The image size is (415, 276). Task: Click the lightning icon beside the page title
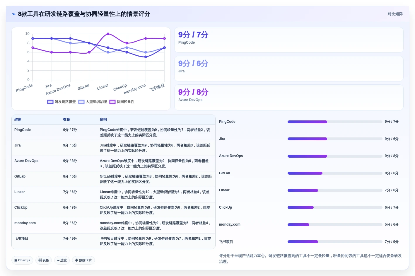pos(14,14)
